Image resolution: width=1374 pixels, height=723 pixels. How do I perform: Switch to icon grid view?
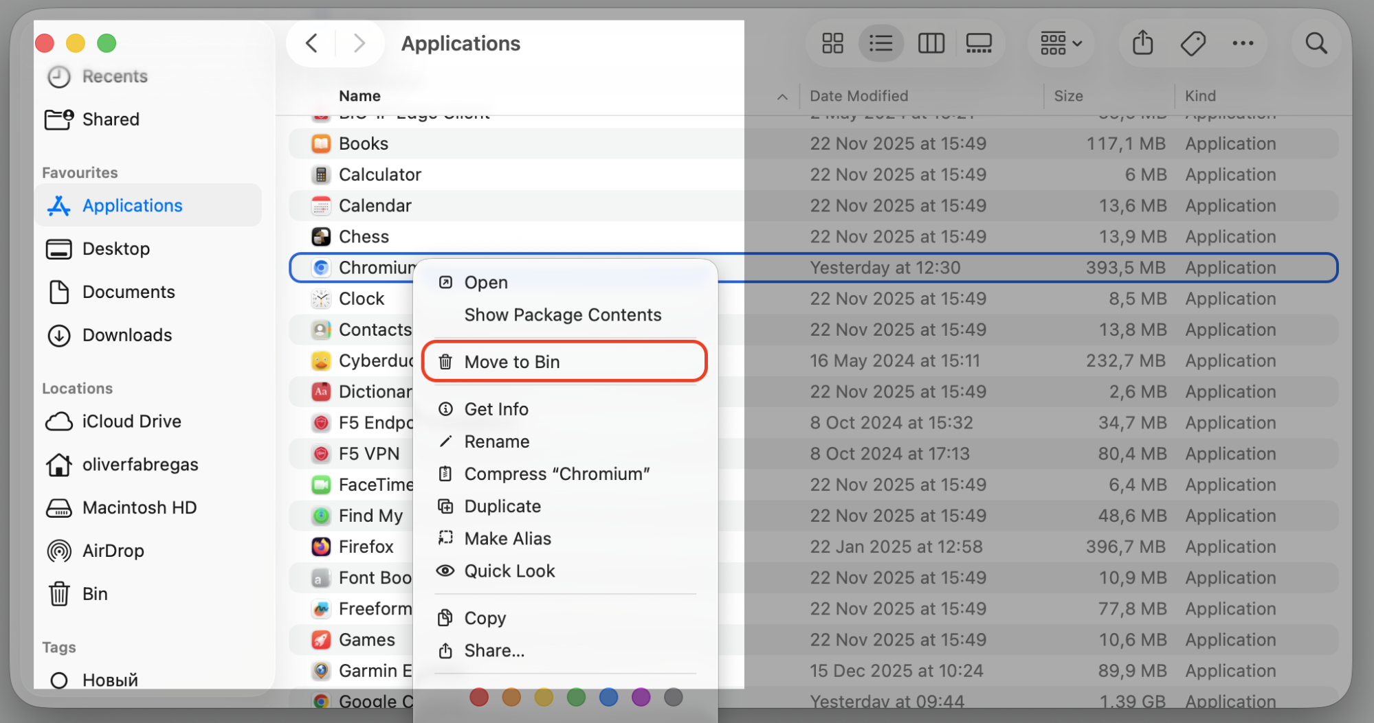(x=832, y=43)
